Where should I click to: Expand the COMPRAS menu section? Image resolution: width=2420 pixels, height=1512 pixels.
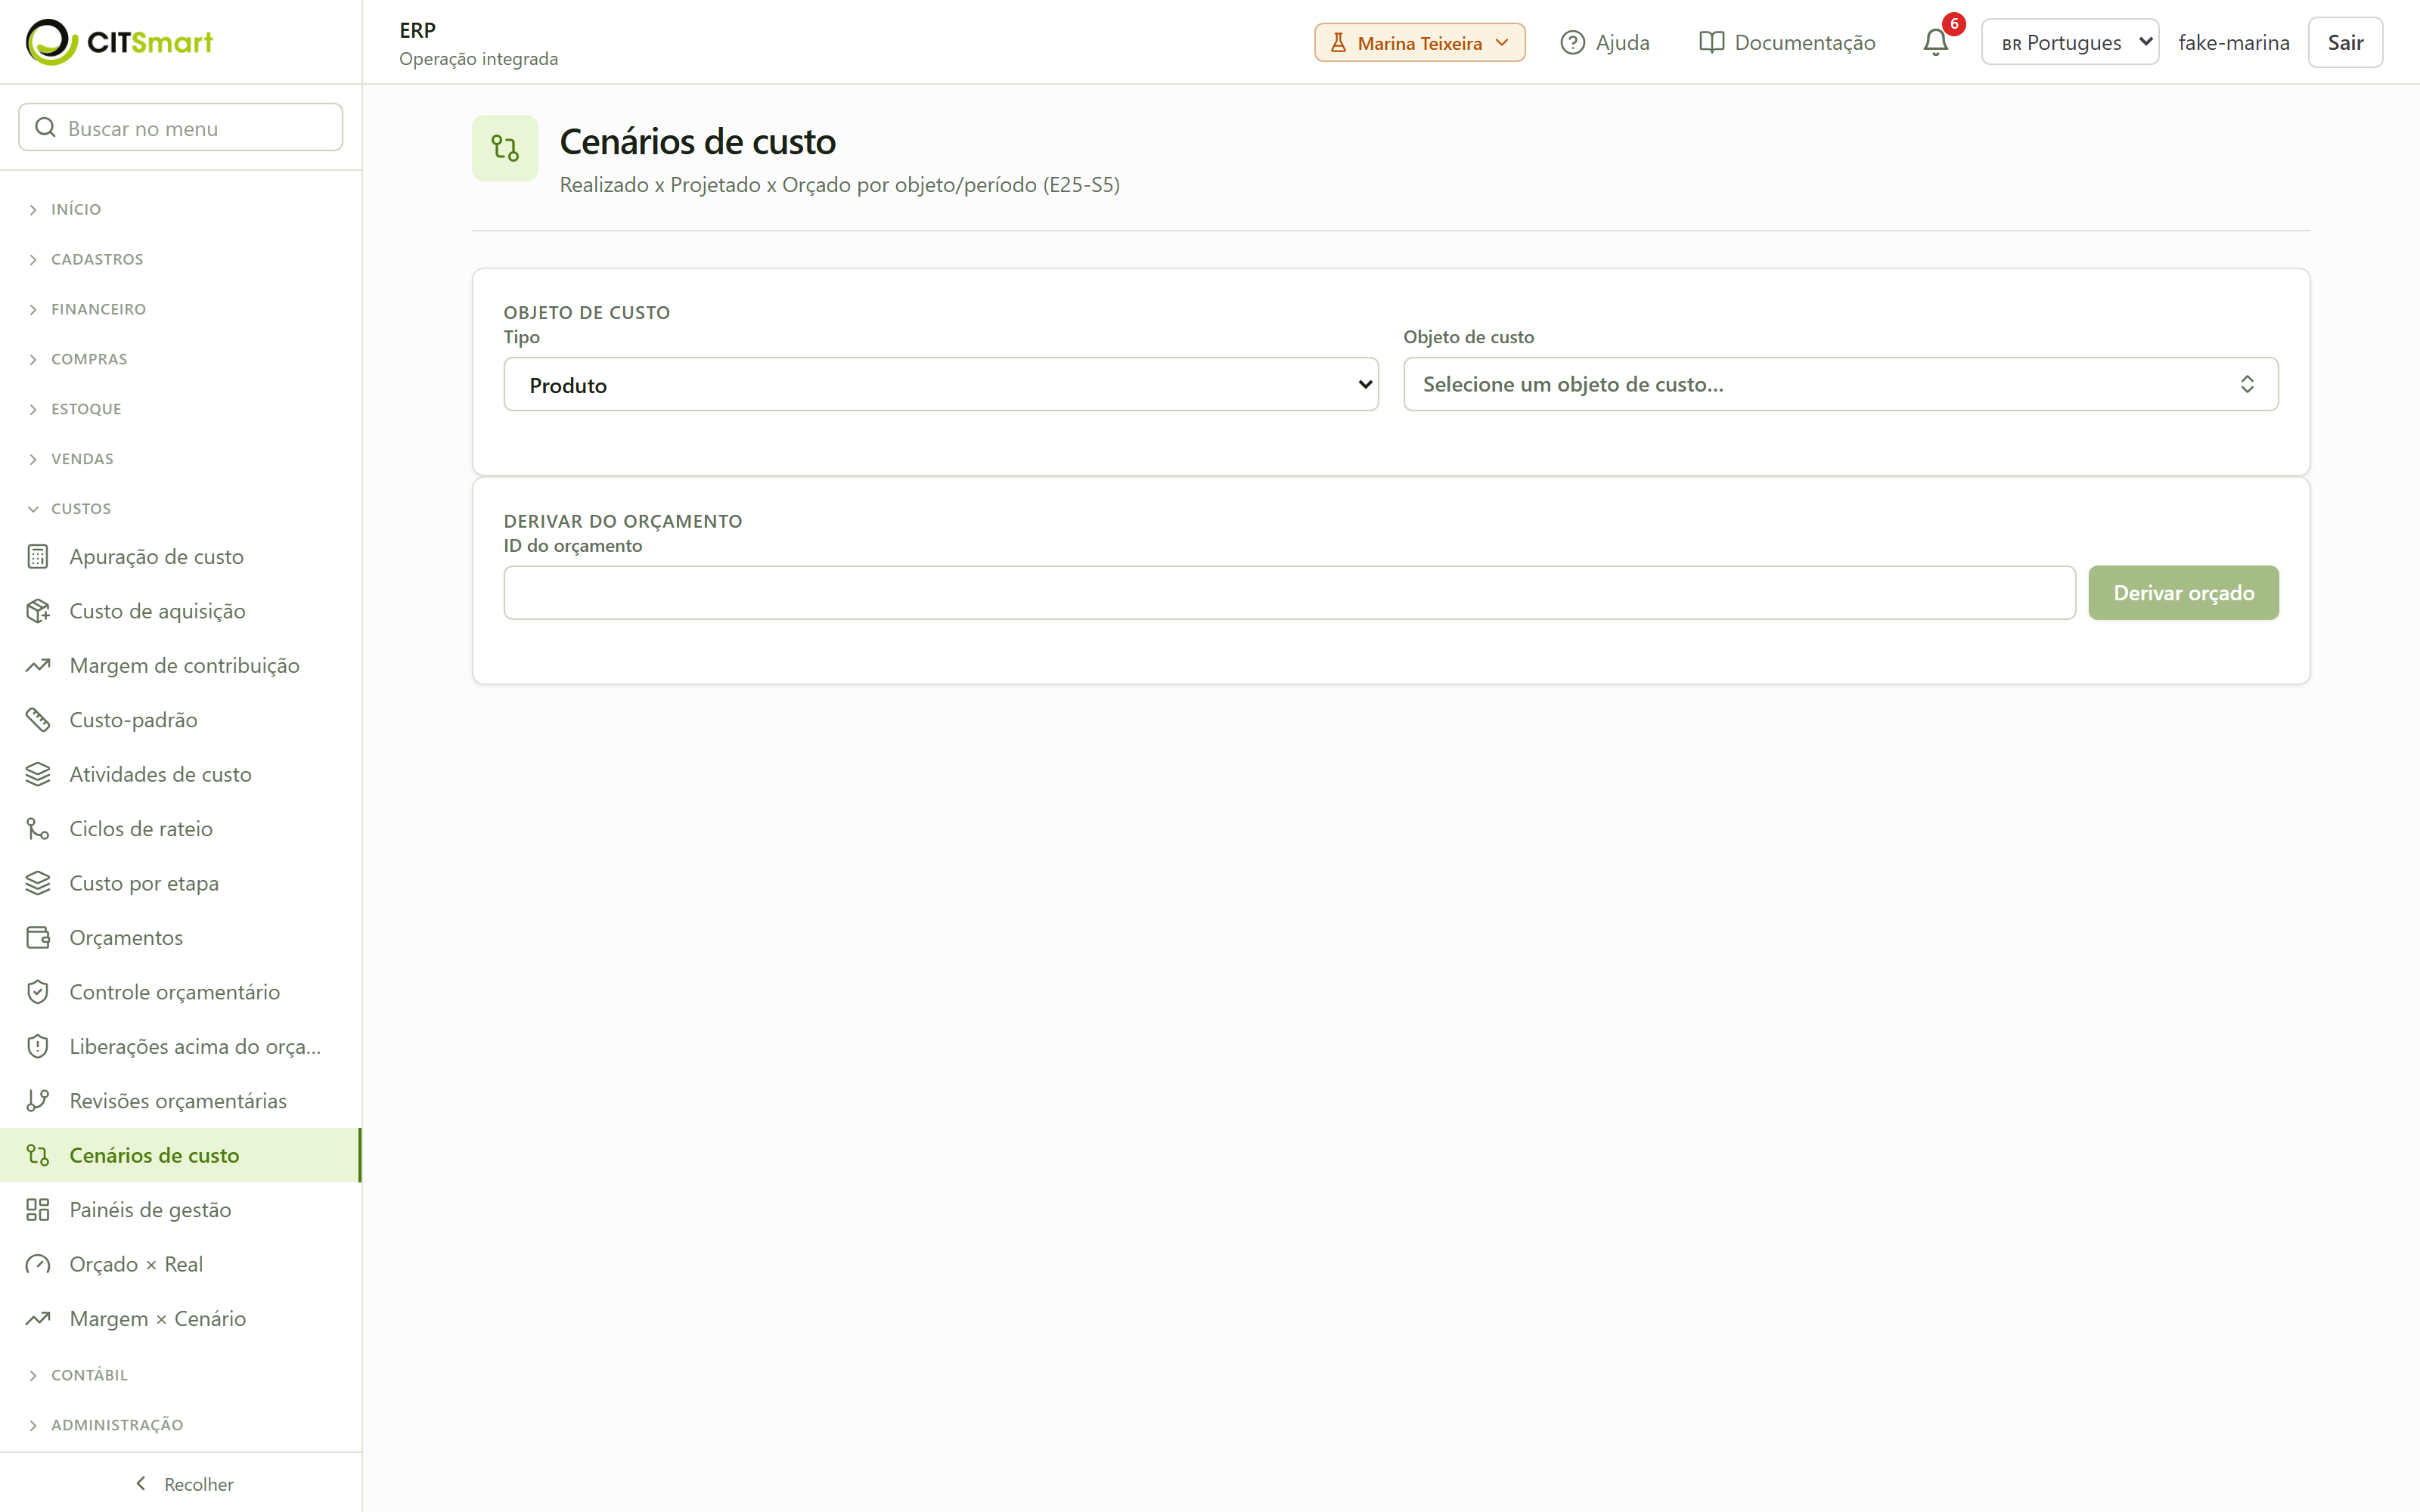point(181,359)
